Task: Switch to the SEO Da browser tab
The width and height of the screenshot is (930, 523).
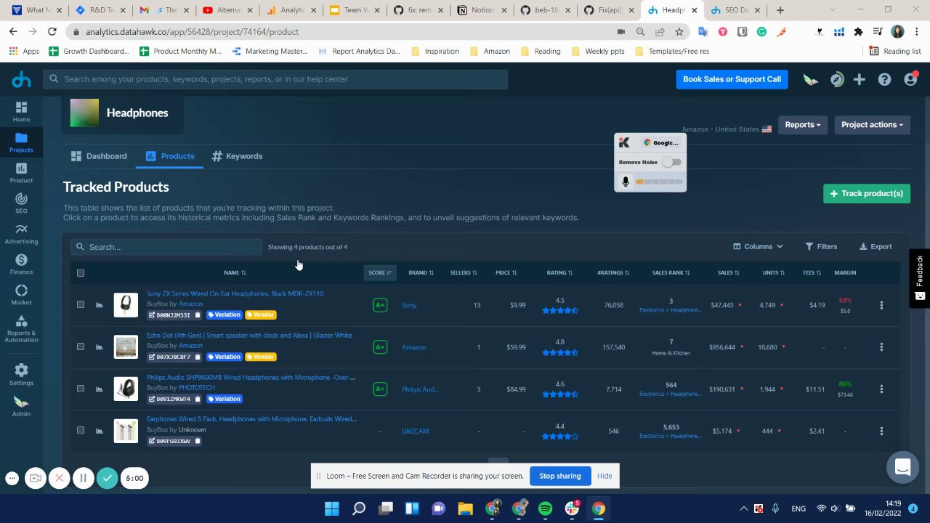Action: point(735,10)
